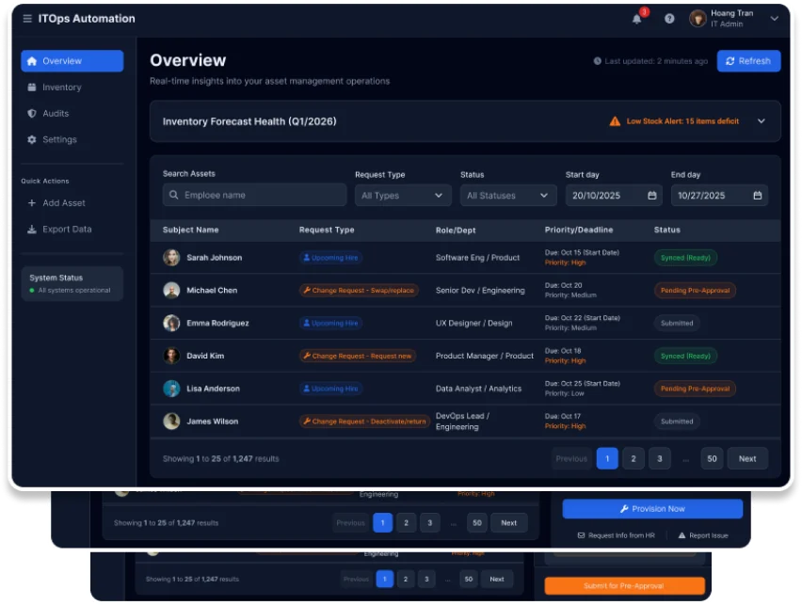This screenshot has width=802, height=605.
Task: Expand the Inventory Forecast Health panel
Action: (762, 121)
